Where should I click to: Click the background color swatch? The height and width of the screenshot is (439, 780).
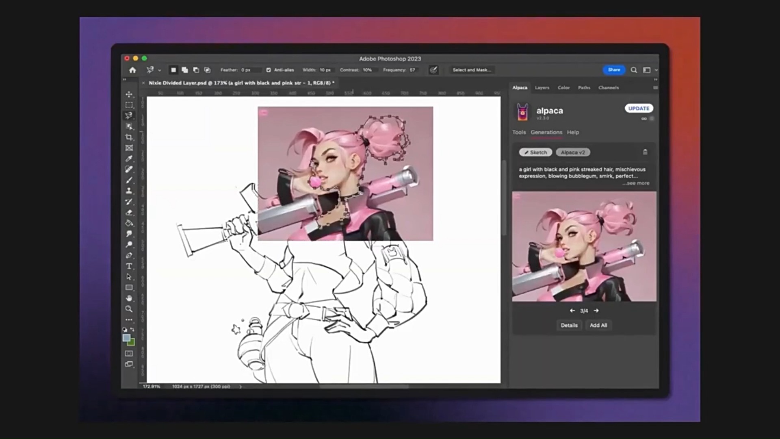(x=131, y=342)
